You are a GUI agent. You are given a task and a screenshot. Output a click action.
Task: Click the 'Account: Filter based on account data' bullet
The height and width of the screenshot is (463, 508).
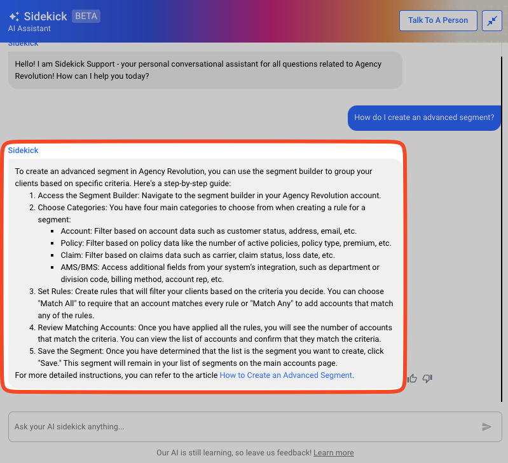pyautogui.click(x=209, y=231)
